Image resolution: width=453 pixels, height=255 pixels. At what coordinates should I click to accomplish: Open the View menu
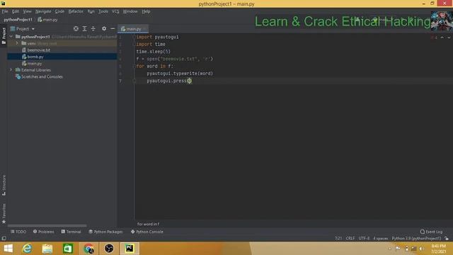(x=27, y=11)
